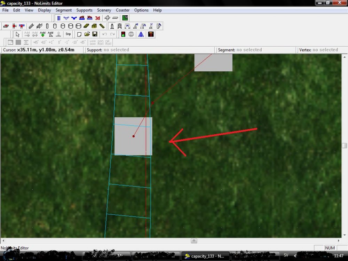This screenshot has height=261, width=348.
Task: Click the green traffic light icon
Action: tap(123, 34)
